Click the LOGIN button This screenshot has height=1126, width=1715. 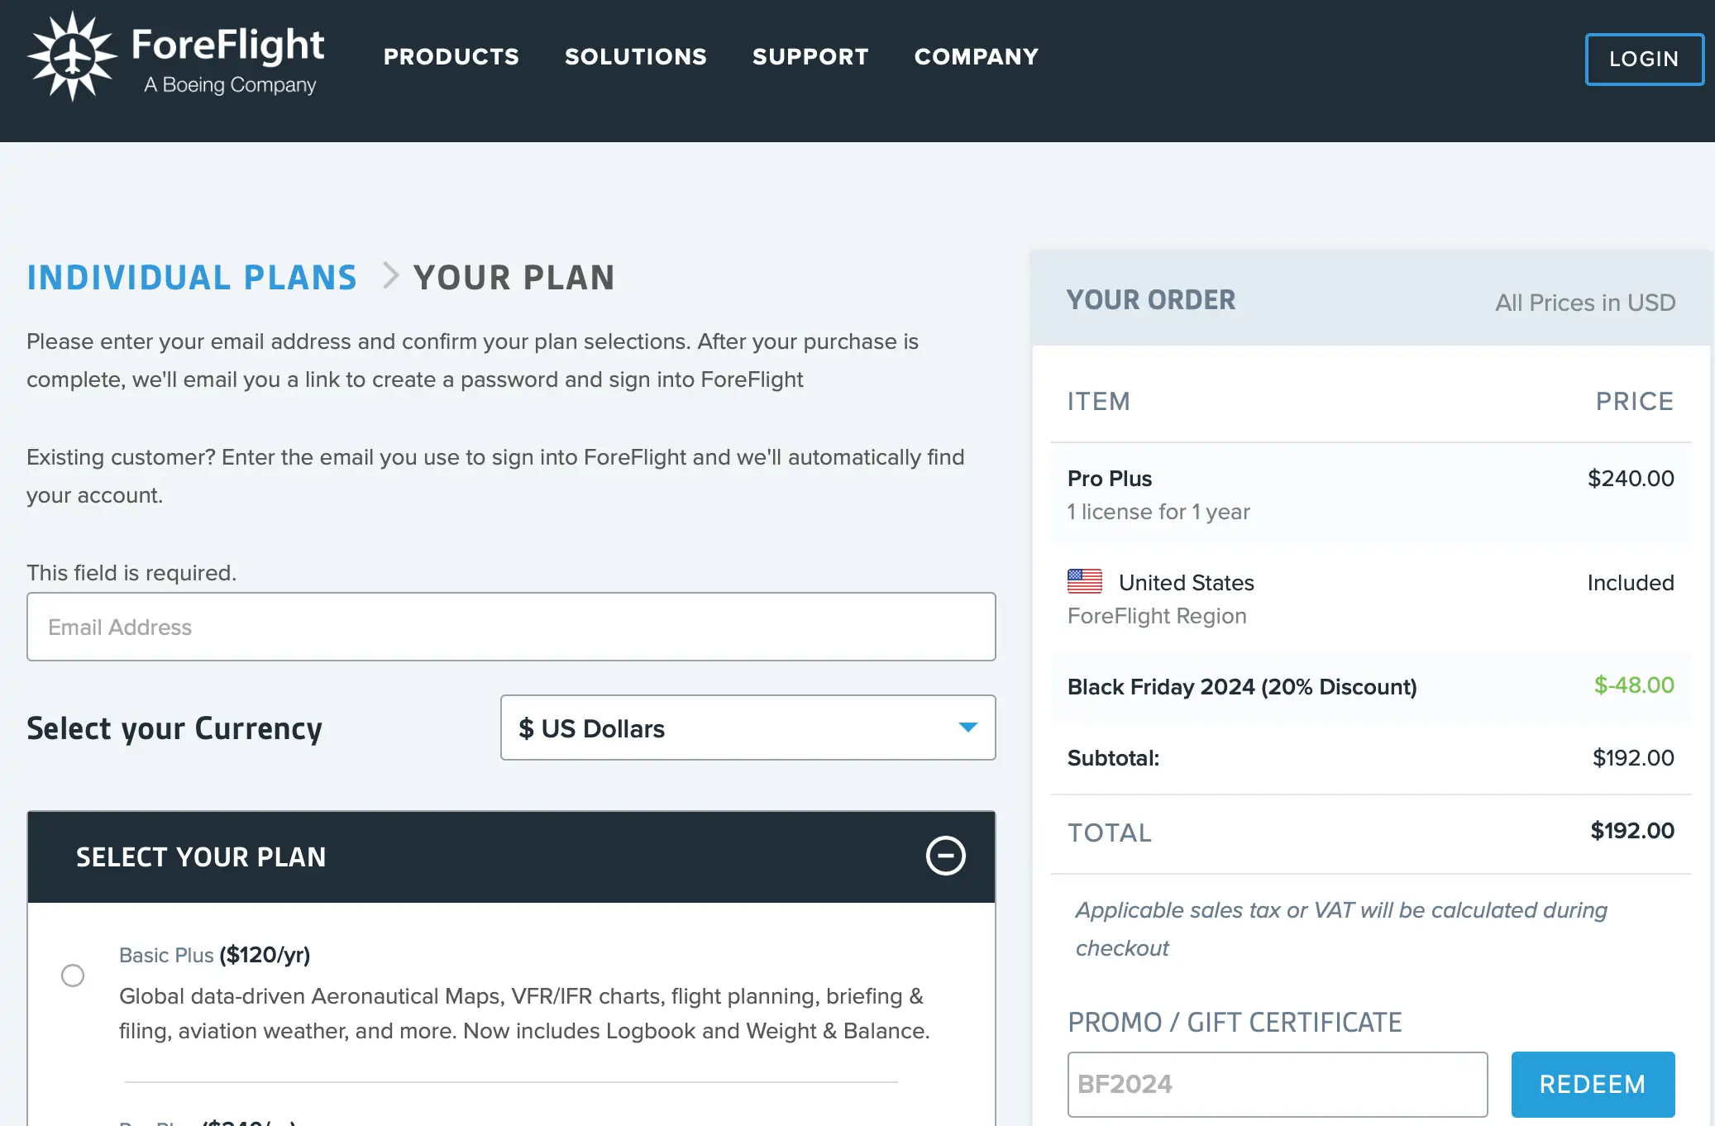pyautogui.click(x=1643, y=59)
